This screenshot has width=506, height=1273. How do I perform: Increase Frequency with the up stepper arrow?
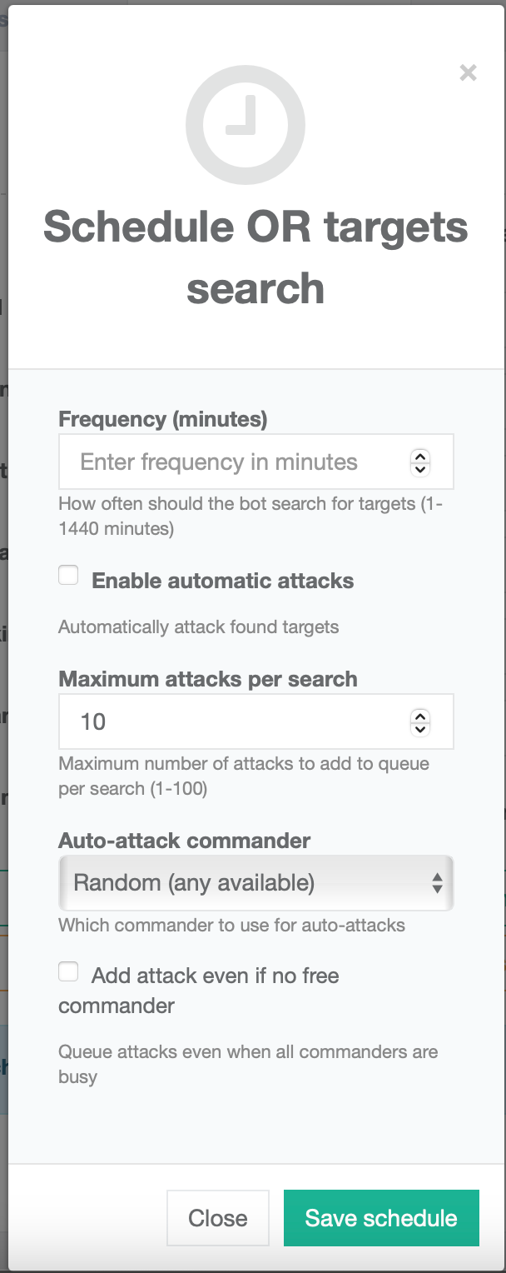pos(420,456)
